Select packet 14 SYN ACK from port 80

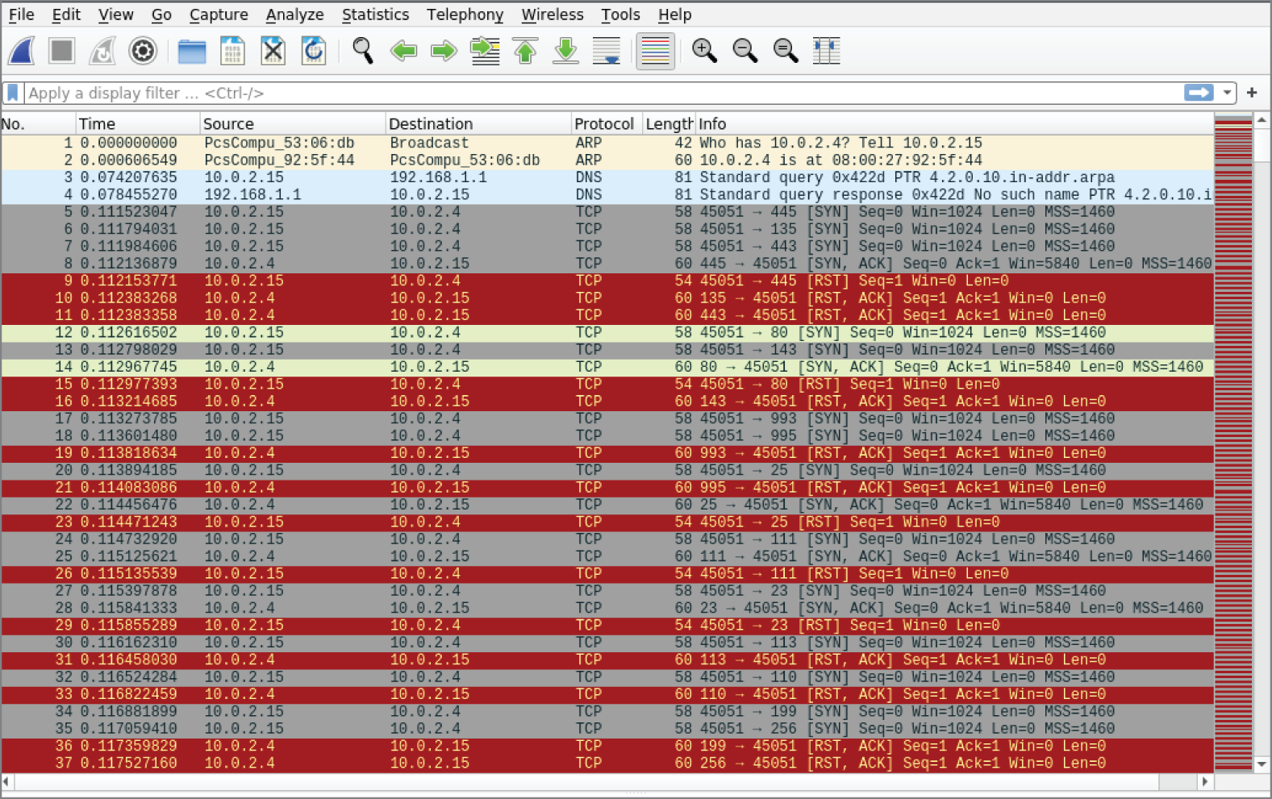(607, 367)
